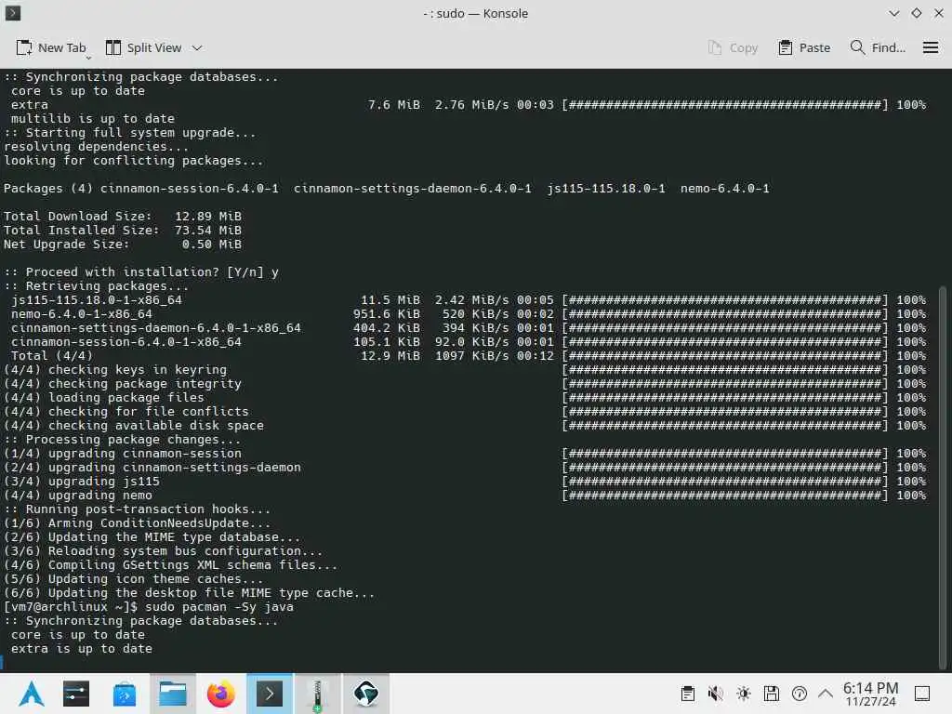
Task: Maximize the Konsole window
Action: pos(916,13)
